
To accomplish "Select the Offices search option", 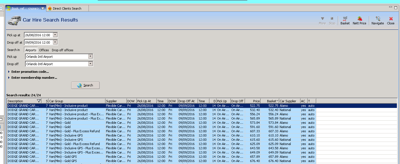I will pos(44,50).
